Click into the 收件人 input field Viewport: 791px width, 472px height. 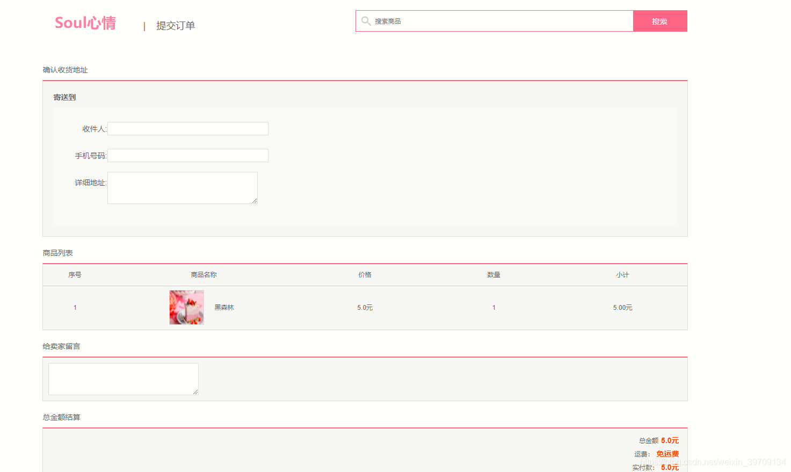[x=188, y=129]
